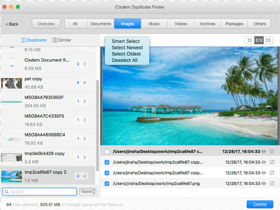
Task: Click eye icon for tmp2ca6fe87.png row
Action: click(263, 183)
